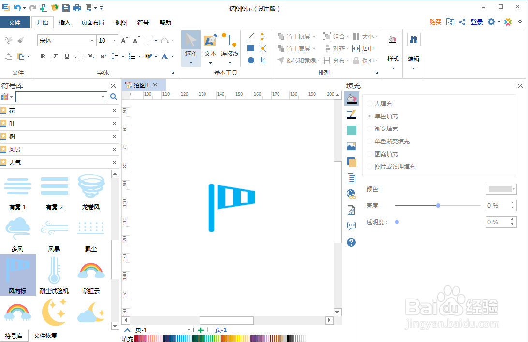Screen dimensions: 528x342
Task: Pick the rectangle shape tool
Action: (x=250, y=48)
